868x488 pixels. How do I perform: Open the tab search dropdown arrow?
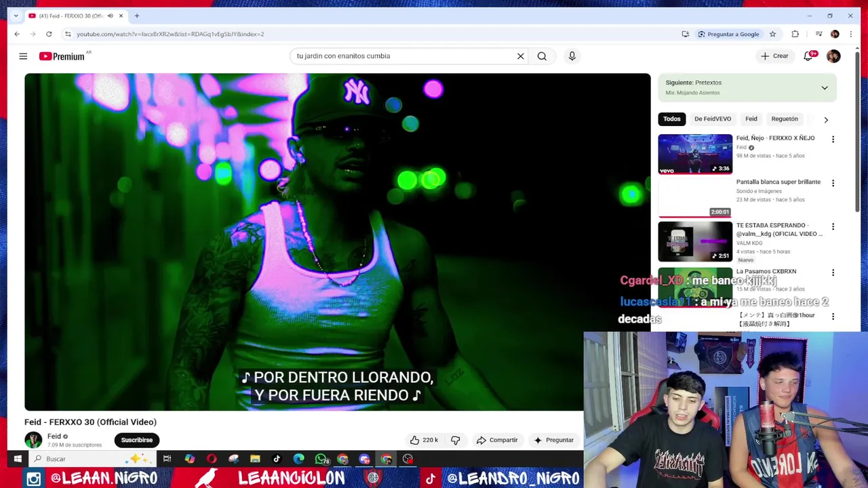16,16
